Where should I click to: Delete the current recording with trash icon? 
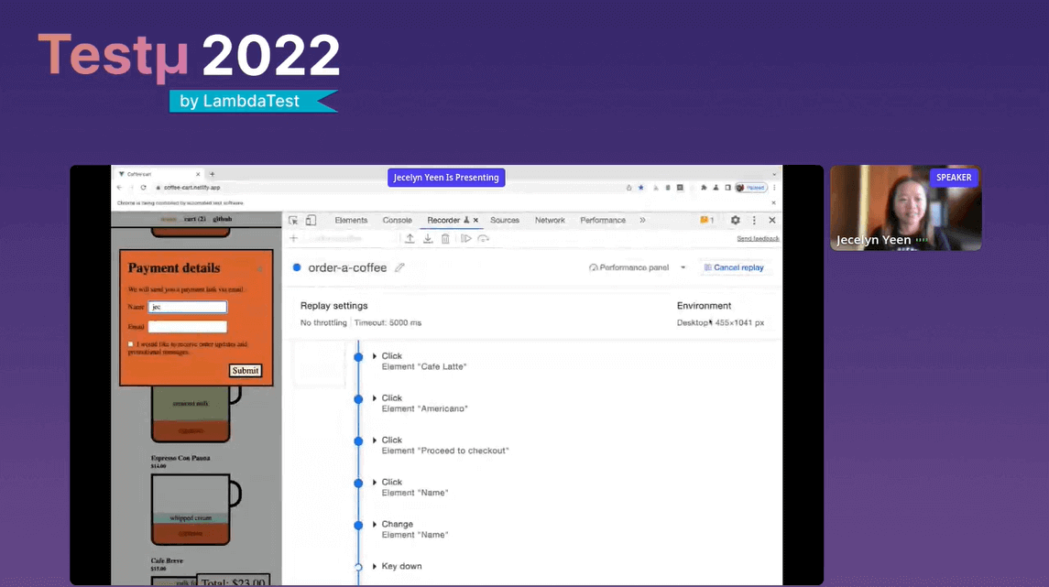(446, 238)
